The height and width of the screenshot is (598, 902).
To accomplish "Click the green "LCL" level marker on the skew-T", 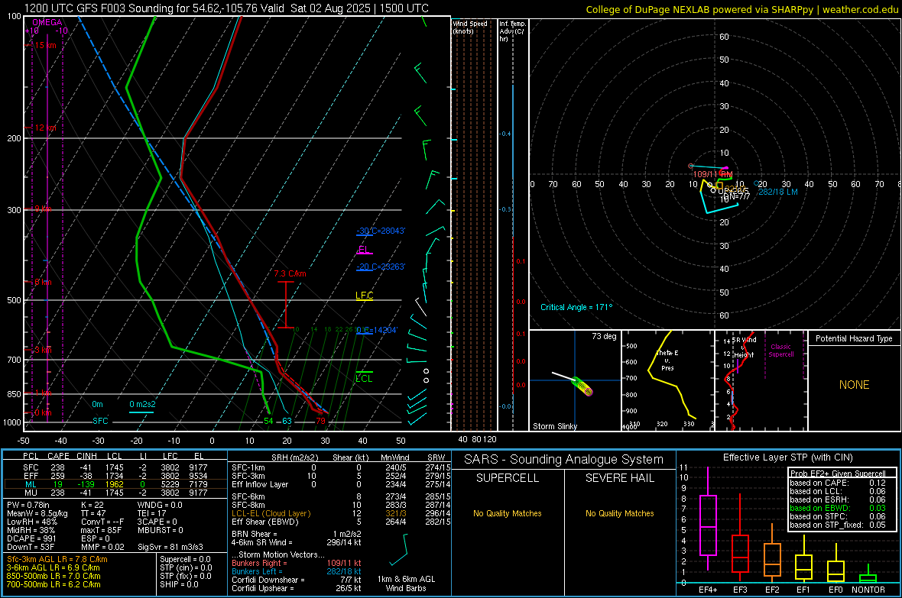I will pos(364,378).
